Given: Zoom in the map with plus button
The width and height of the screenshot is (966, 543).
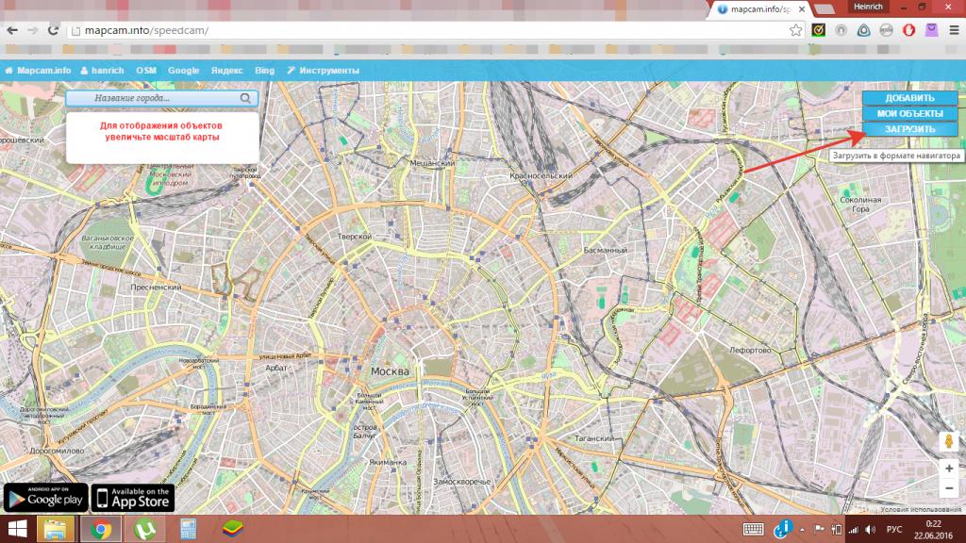Looking at the screenshot, I should click(x=949, y=468).
